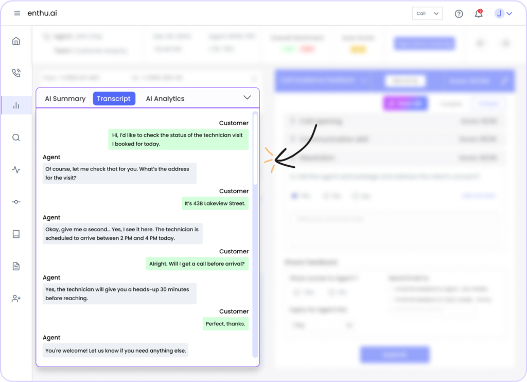
Task: Open the help question-mark icon
Action: (459, 13)
